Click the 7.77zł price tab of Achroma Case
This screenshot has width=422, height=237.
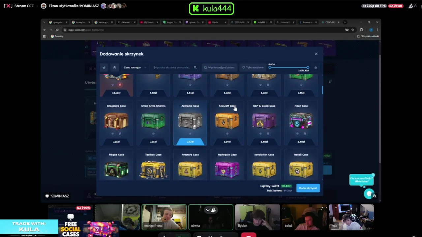tap(190, 142)
